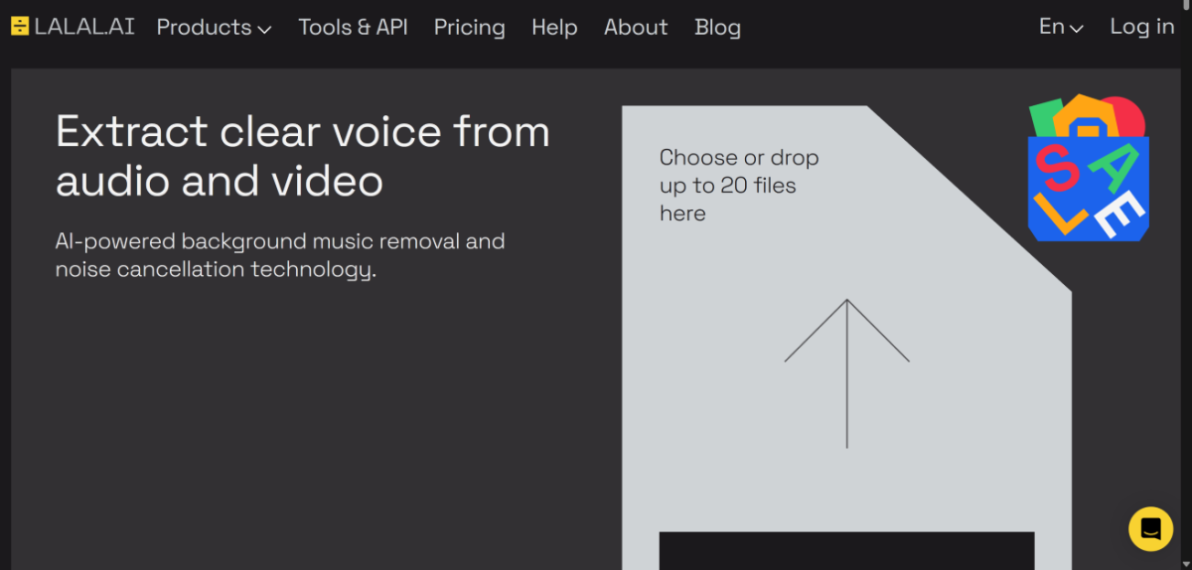Go to Tools & API page

coord(353,27)
